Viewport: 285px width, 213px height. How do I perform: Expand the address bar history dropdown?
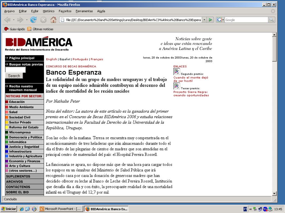205,20
